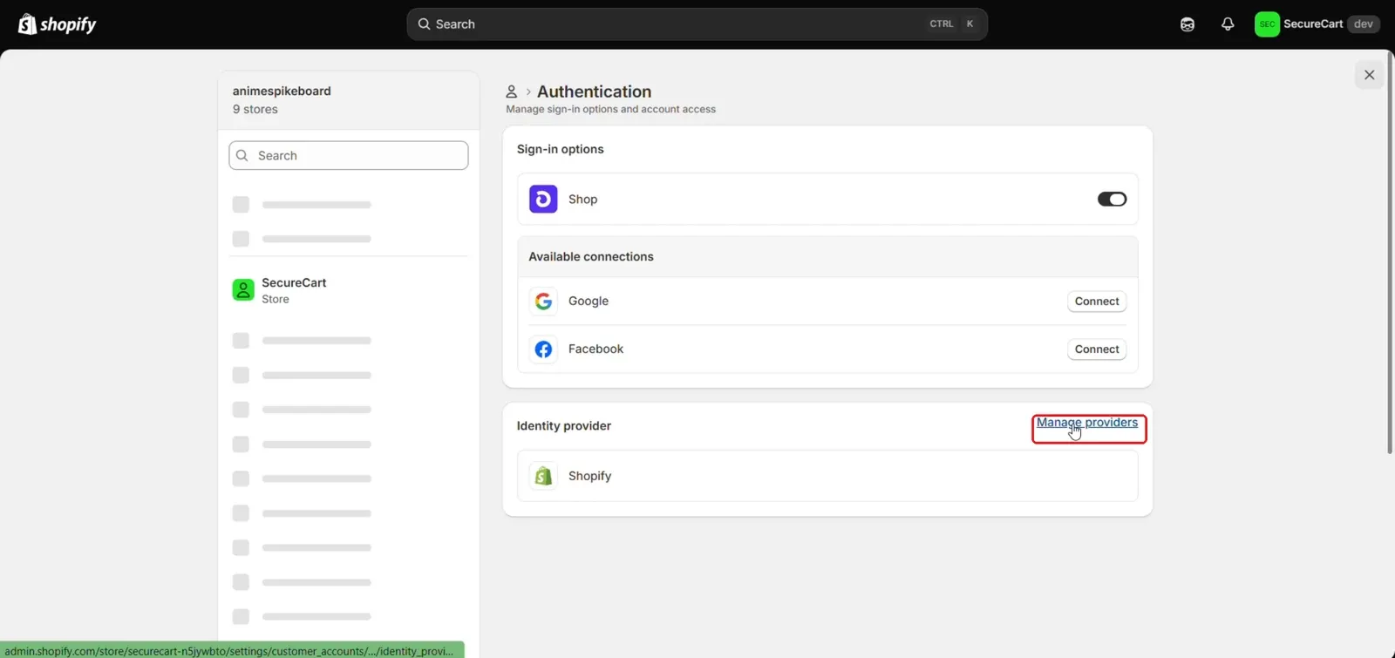Focus the top global Search bar

tap(697, 24)
